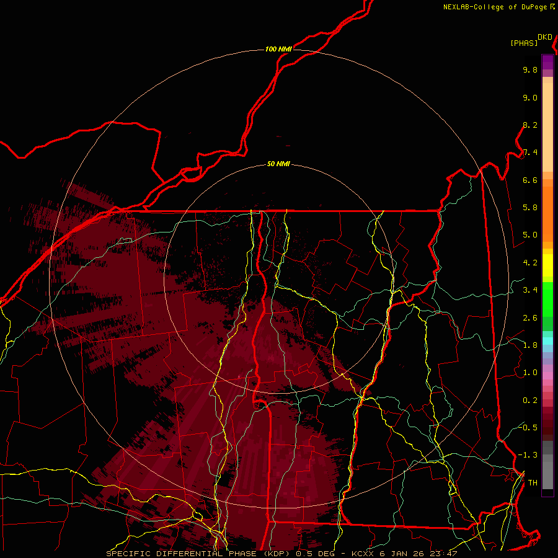Select the -0.5 legend value
This screenshot has width=558, height=558.
click(x=528, y=427)
